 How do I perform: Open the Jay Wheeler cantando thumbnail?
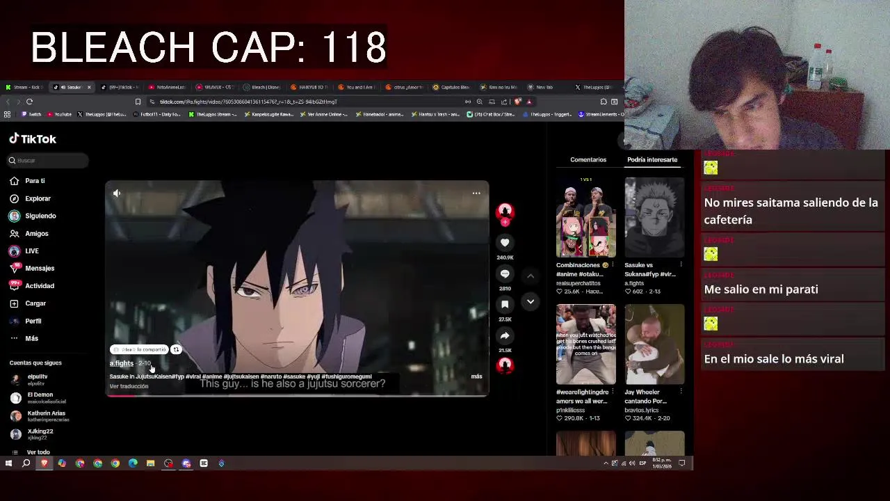click(654, 344)
